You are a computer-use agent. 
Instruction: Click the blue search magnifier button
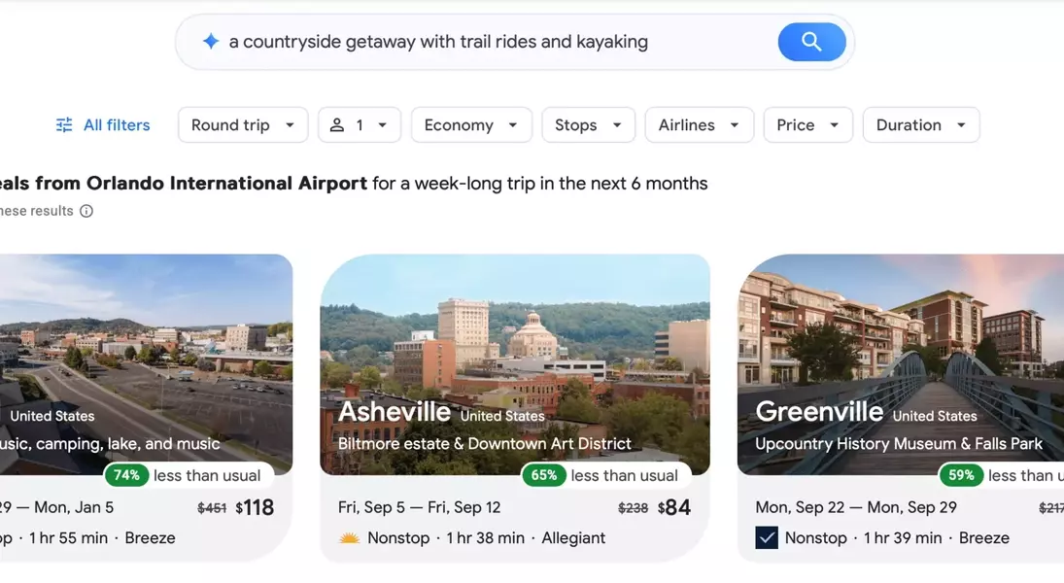(x=811, y=42)
